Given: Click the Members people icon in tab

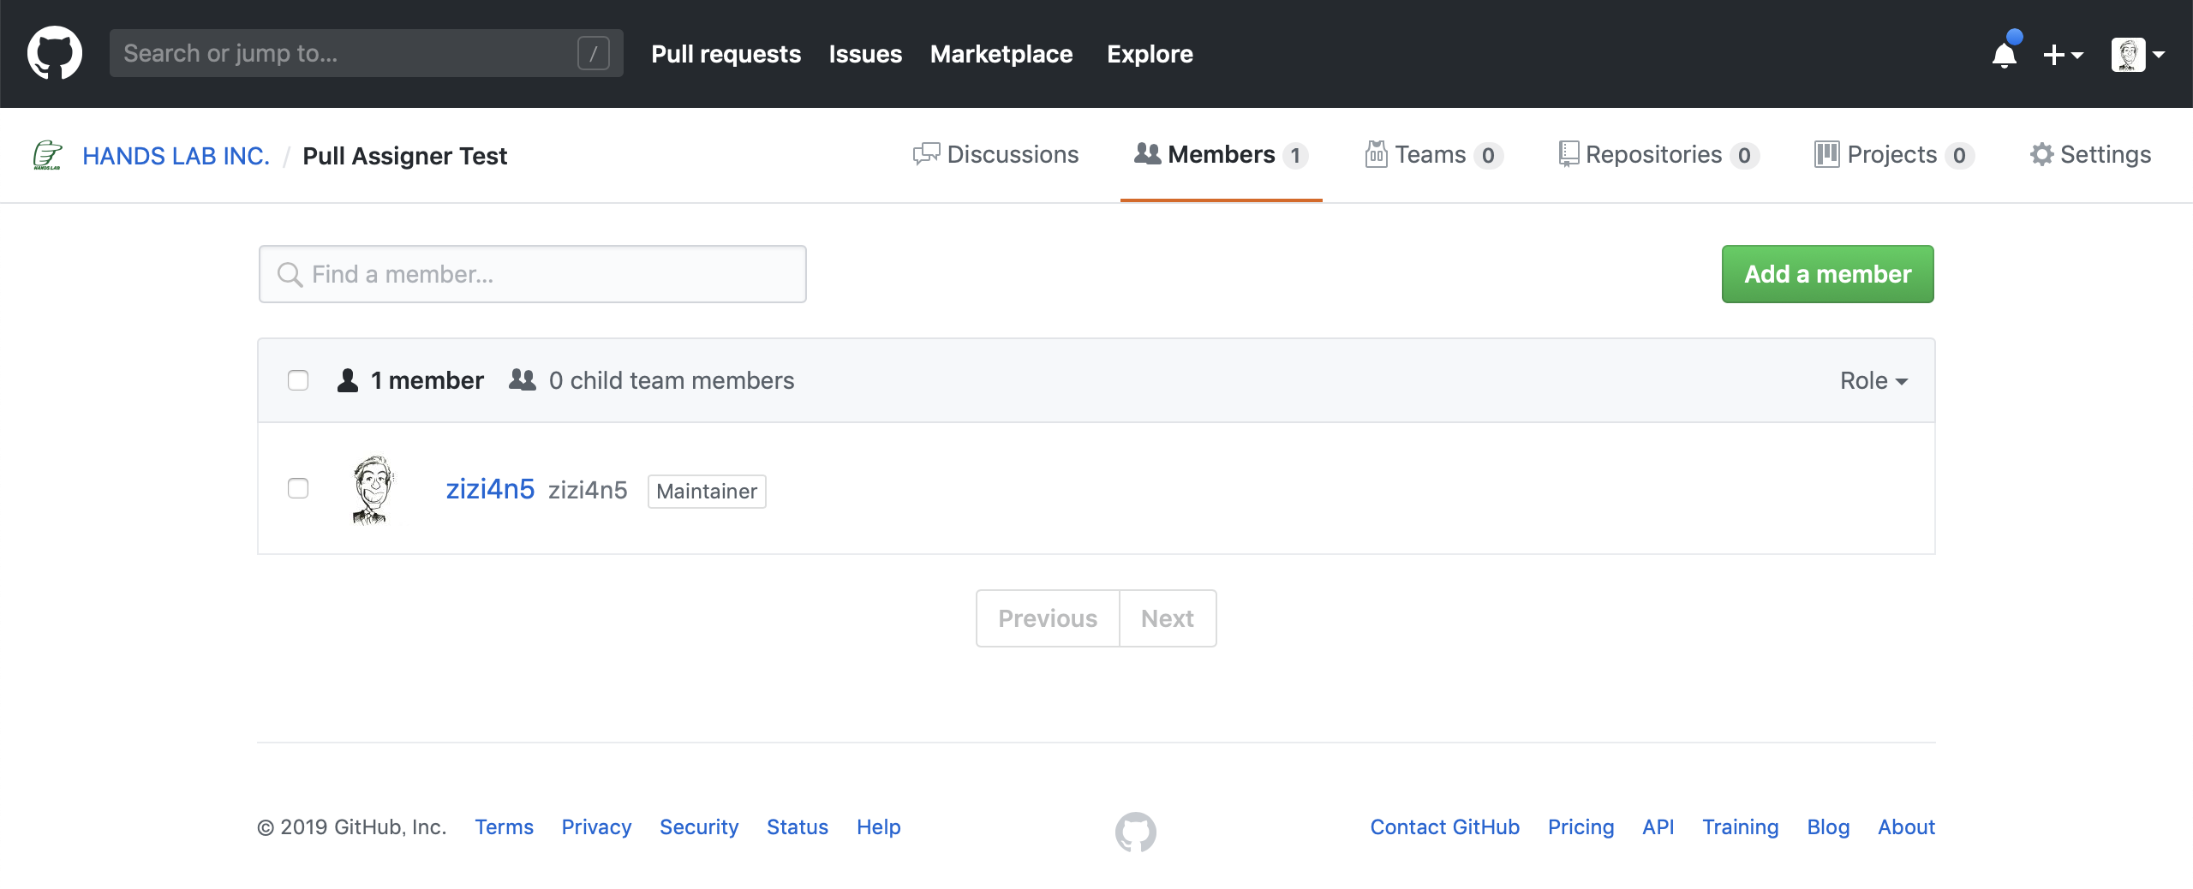Looking at the screenshot, I should pyautogui.click(x=1148, y=154).
